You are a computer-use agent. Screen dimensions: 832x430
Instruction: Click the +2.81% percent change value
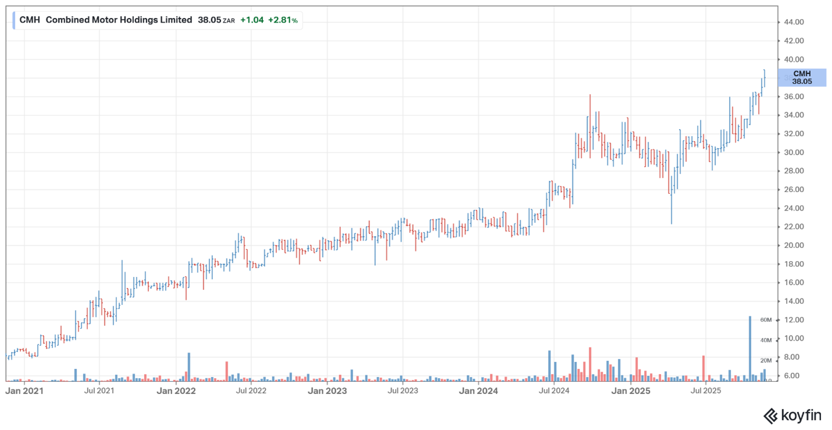point(283,20)
